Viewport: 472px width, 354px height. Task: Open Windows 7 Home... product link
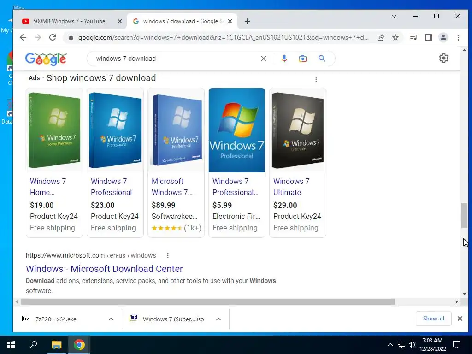click(x=48, y=187)
